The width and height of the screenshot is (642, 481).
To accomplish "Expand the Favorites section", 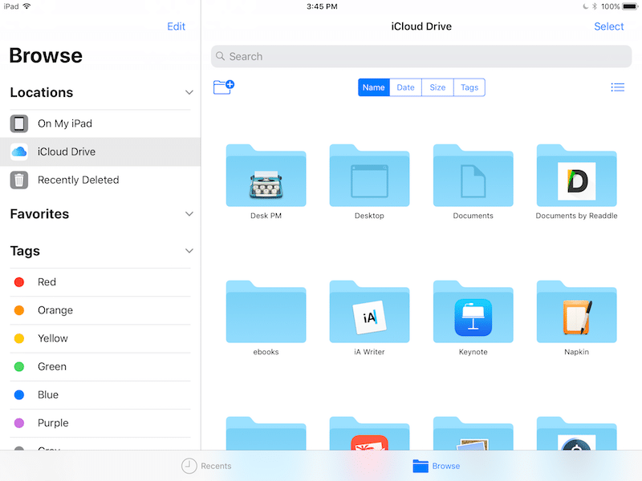I will coord(189,214).
